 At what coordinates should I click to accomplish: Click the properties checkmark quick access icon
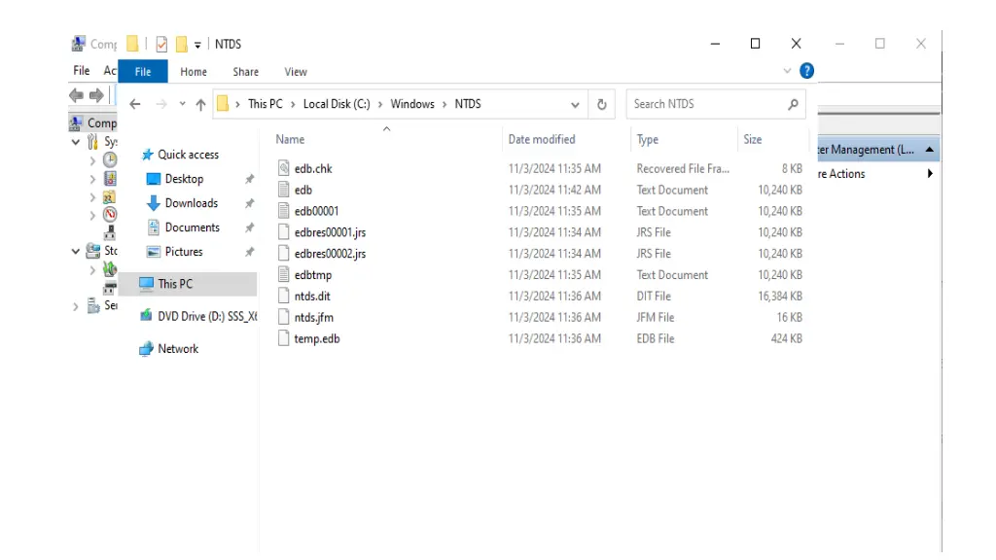[161, 44]
